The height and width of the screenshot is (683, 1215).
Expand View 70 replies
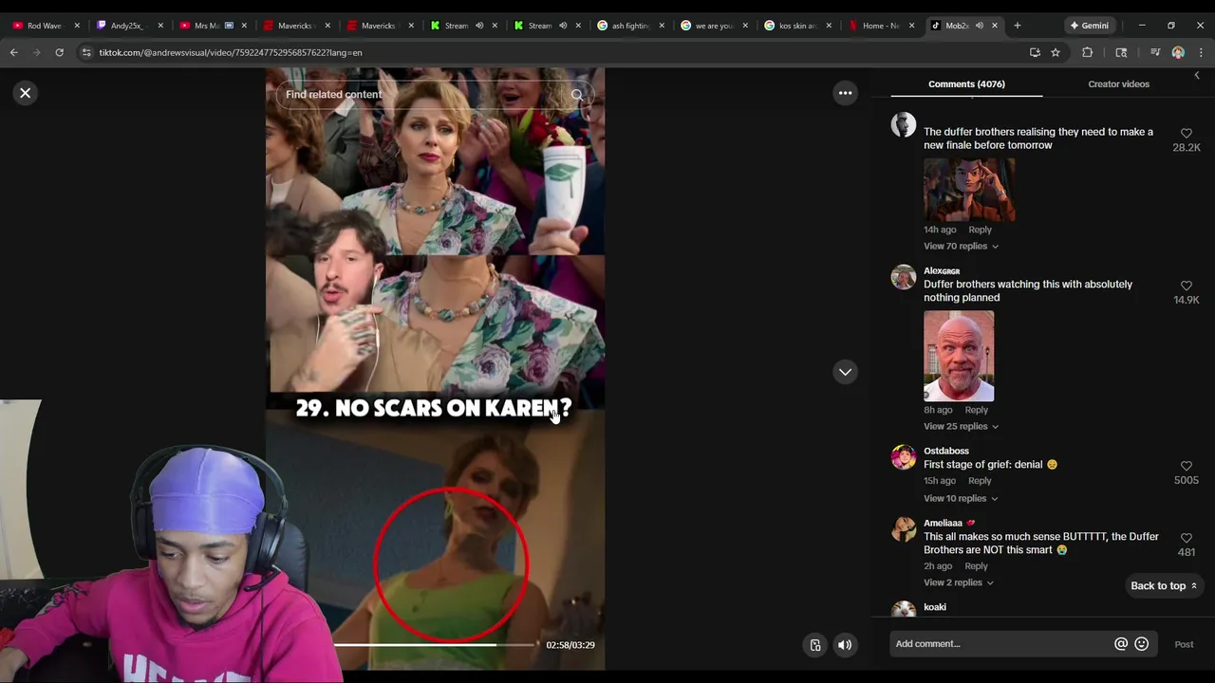961,247
